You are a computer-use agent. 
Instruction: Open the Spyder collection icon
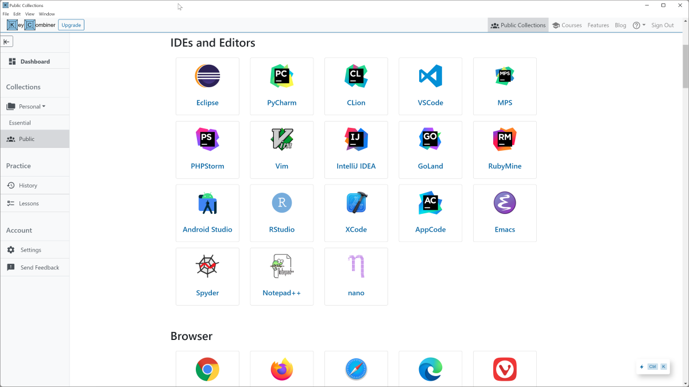tap(207, 266)
